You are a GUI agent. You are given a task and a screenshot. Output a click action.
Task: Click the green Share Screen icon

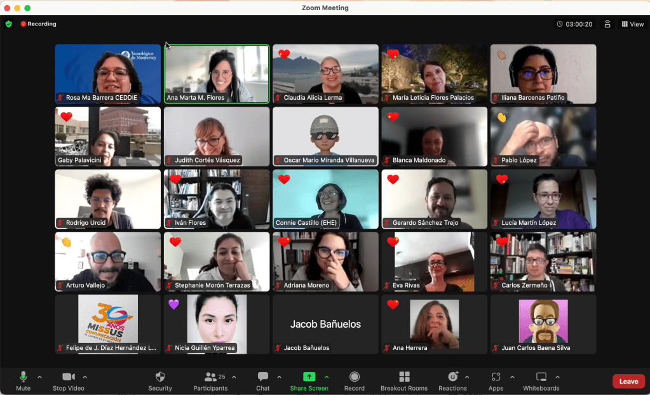[309, 377]
